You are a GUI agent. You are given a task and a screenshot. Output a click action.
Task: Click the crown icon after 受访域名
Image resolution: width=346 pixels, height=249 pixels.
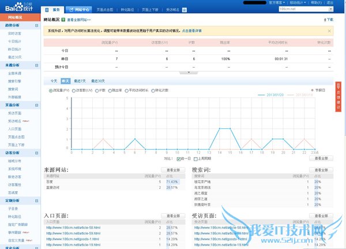[185, 10]
